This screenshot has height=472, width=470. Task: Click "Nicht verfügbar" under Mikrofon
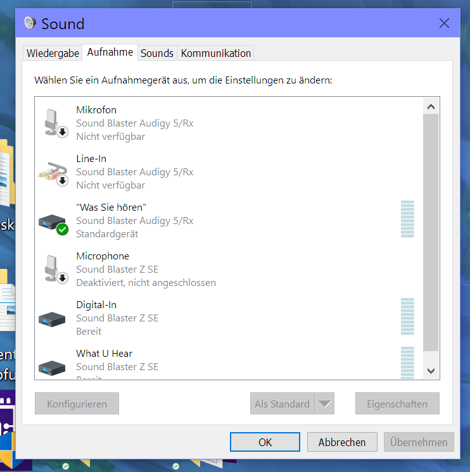click(111, 137)
